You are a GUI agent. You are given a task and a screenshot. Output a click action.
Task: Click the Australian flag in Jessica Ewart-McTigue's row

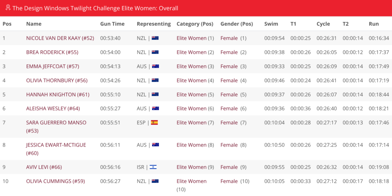155,145
